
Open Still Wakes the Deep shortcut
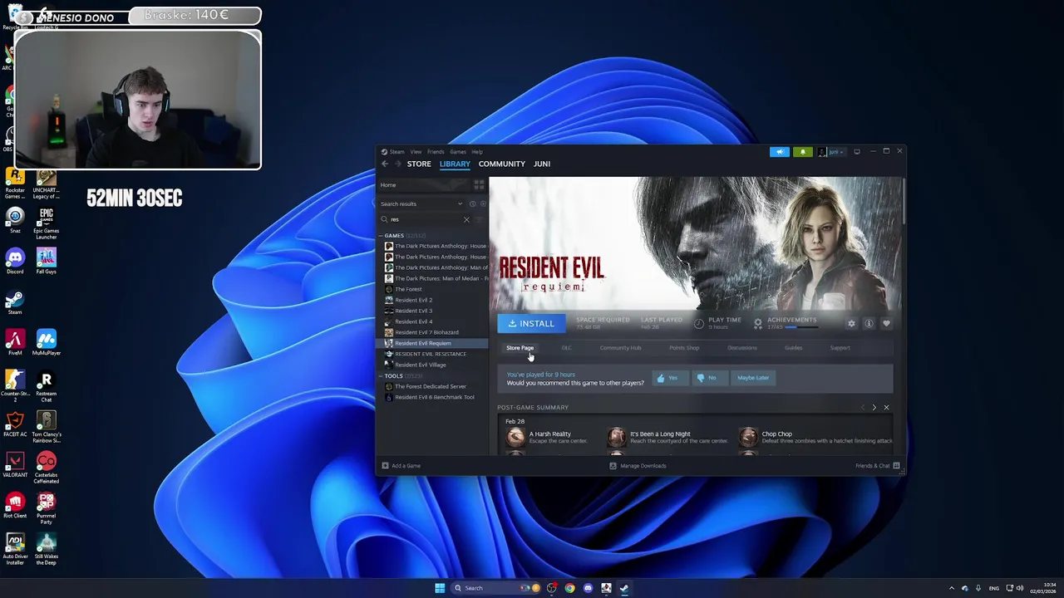47,550
